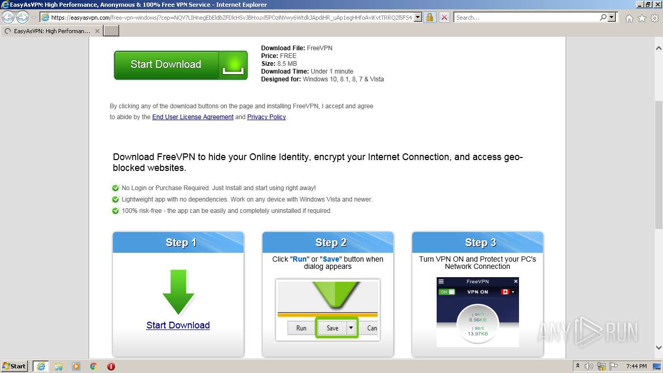Click the green check beside 'Lightweight app' line
This screenshot has width=663, height=373.
click(116, 199)
